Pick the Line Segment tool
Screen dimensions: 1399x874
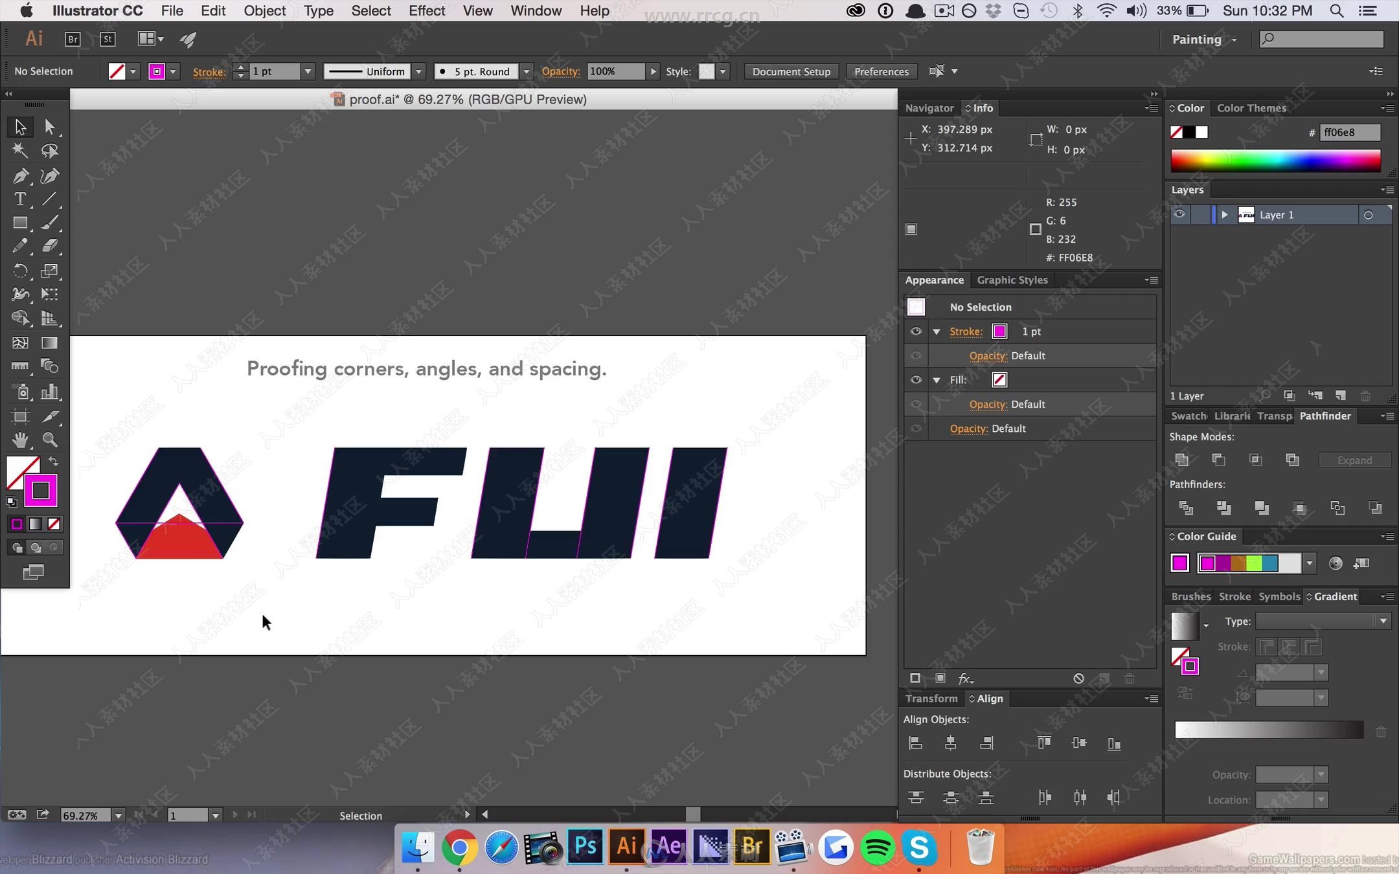coord(50,199)
